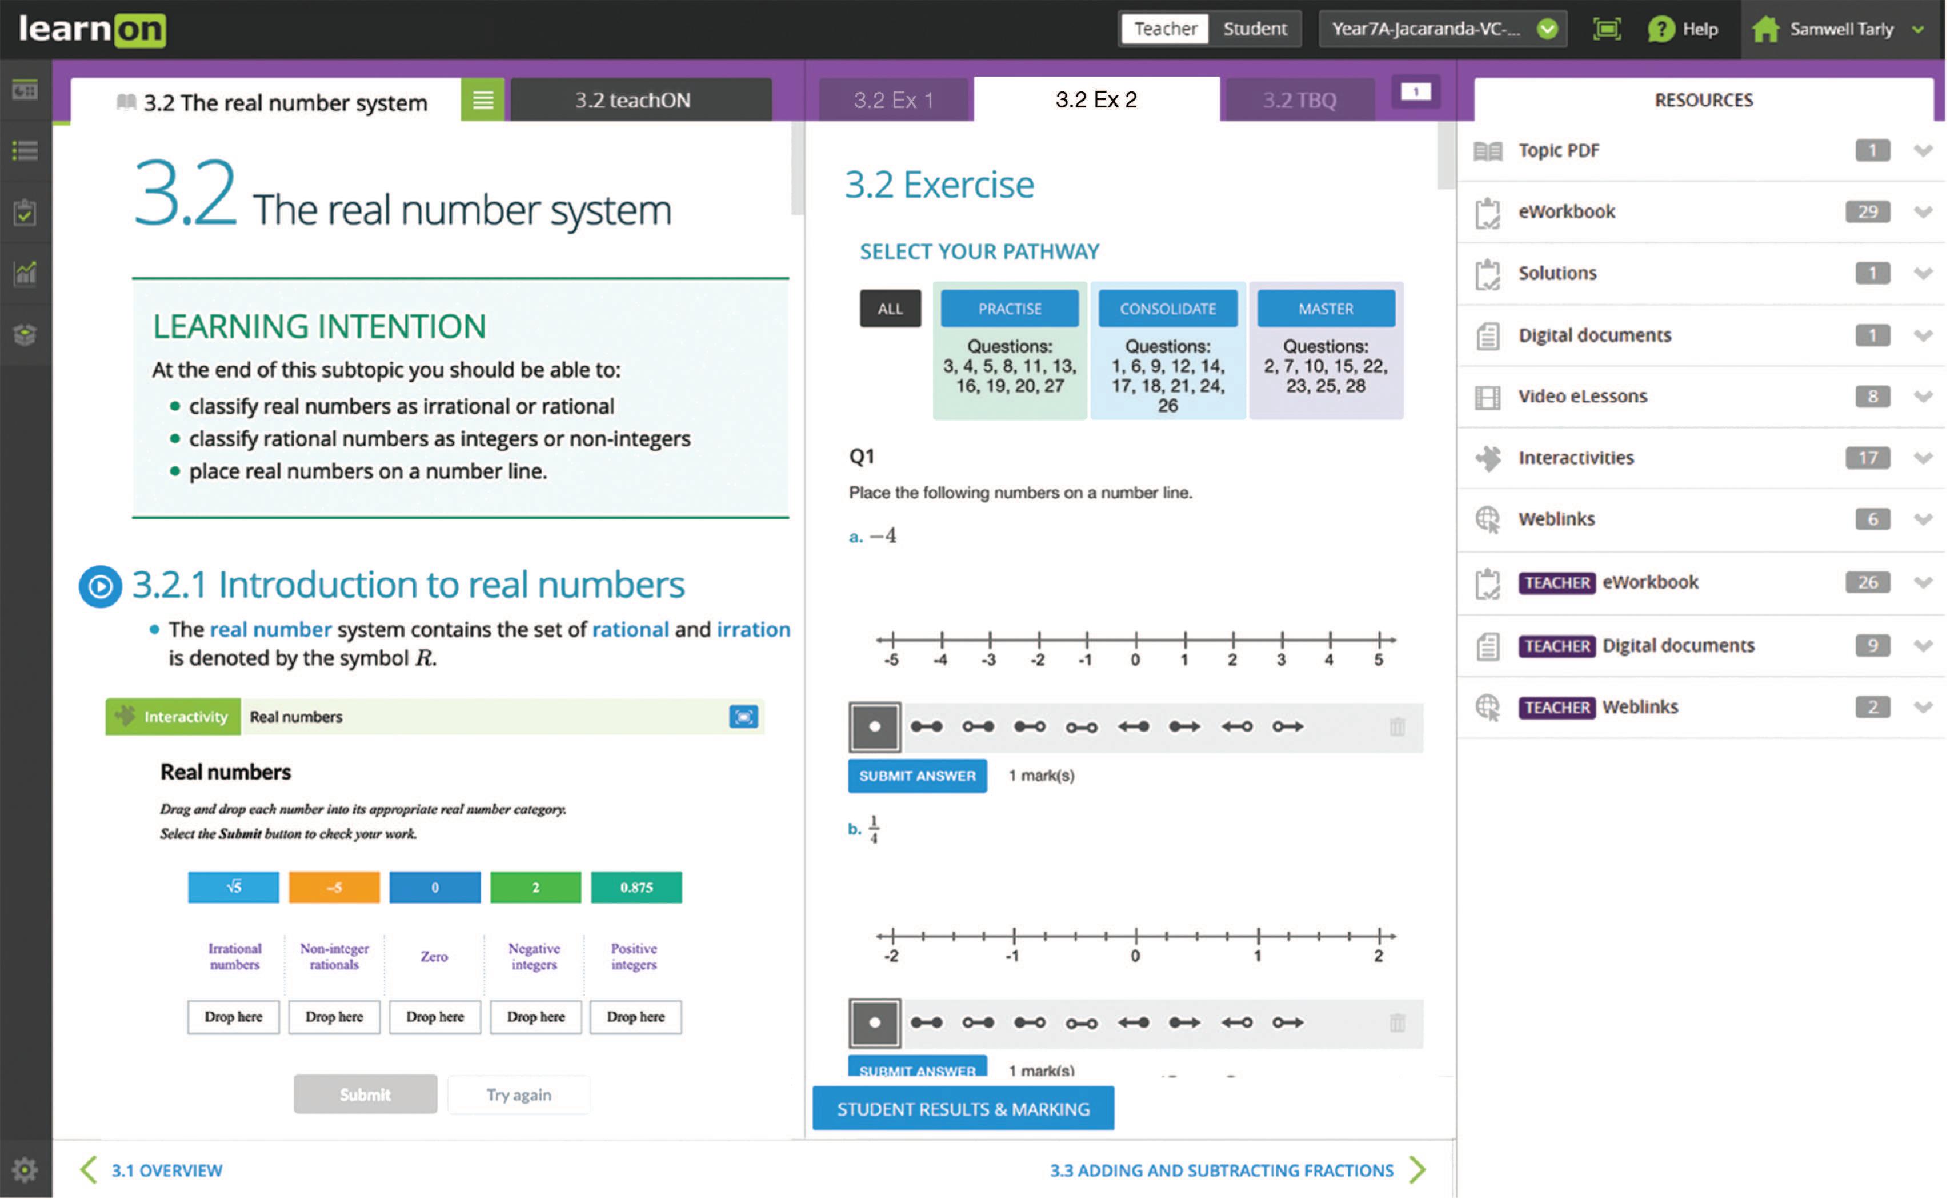Expand the Interactivities resource list
The width and height of the screenshot is (1950, 1199).
(x=1924, y=458)
